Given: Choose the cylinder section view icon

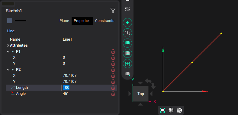Looking at the screenshot, I should [x=179, y=110].
